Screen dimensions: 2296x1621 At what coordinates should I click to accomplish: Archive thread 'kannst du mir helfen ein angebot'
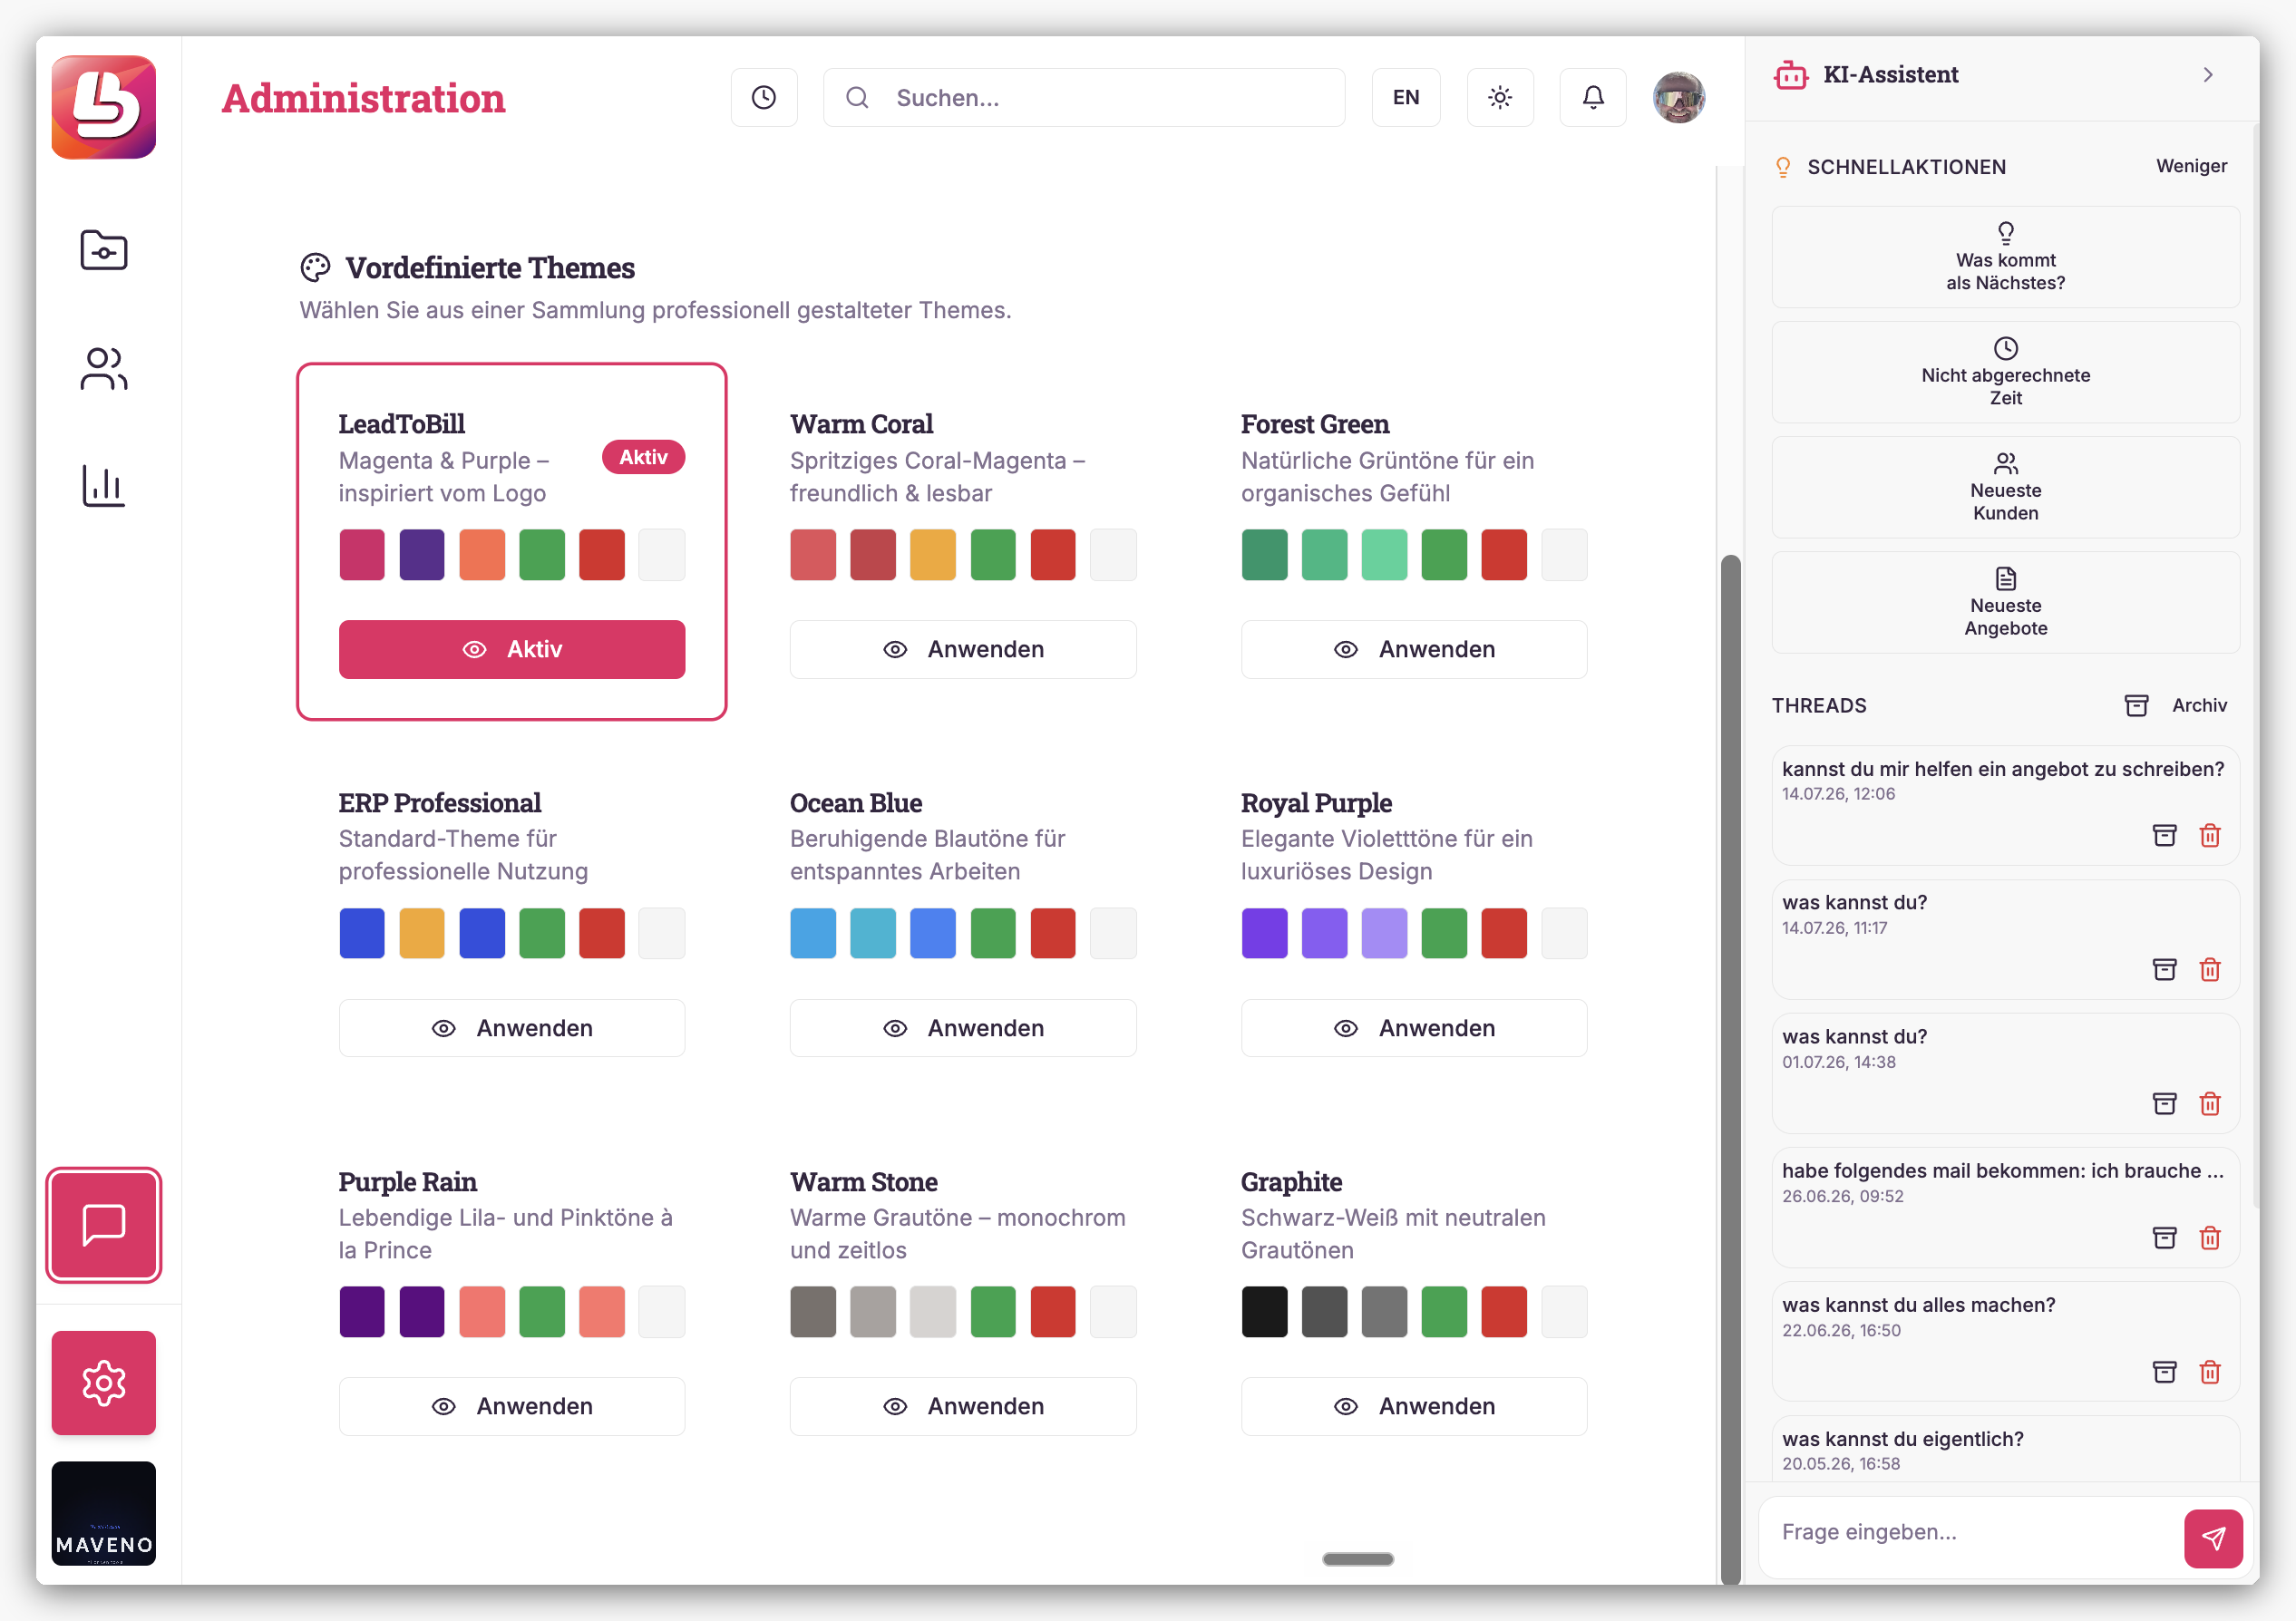tap(2164, 835)
